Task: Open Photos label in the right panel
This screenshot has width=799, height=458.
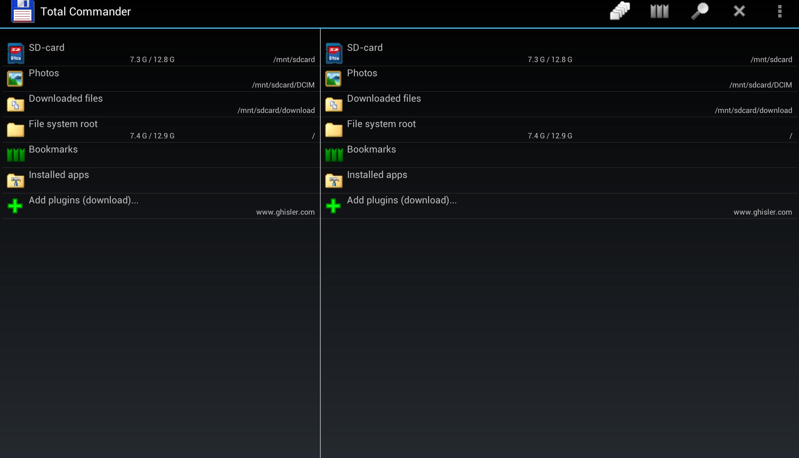Action: click(x=362, y=73)
